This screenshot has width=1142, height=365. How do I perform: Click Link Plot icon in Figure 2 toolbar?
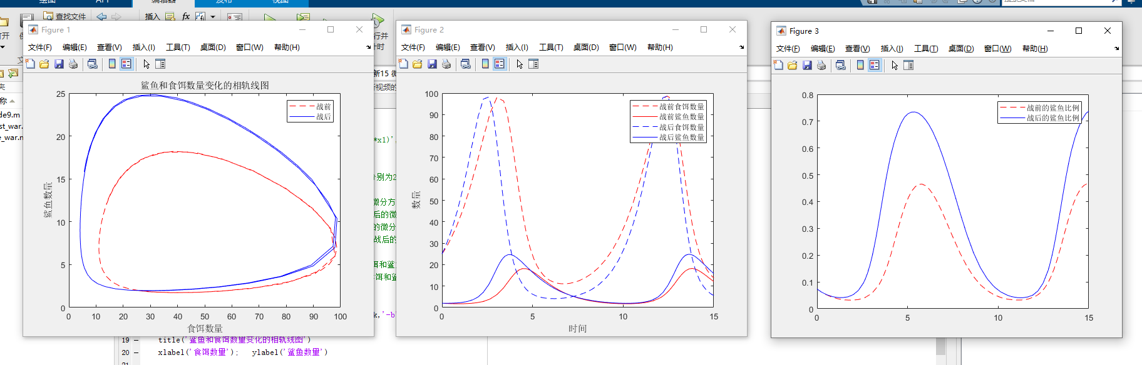466,64
